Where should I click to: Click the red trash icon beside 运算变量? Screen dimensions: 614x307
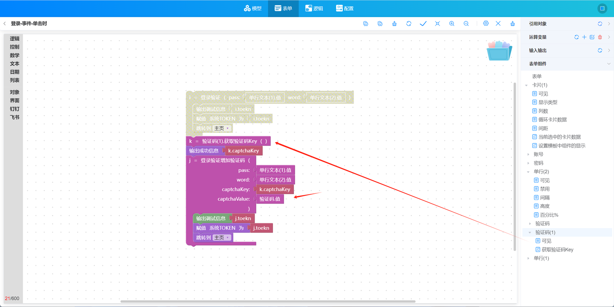click(x=600, y=37)
